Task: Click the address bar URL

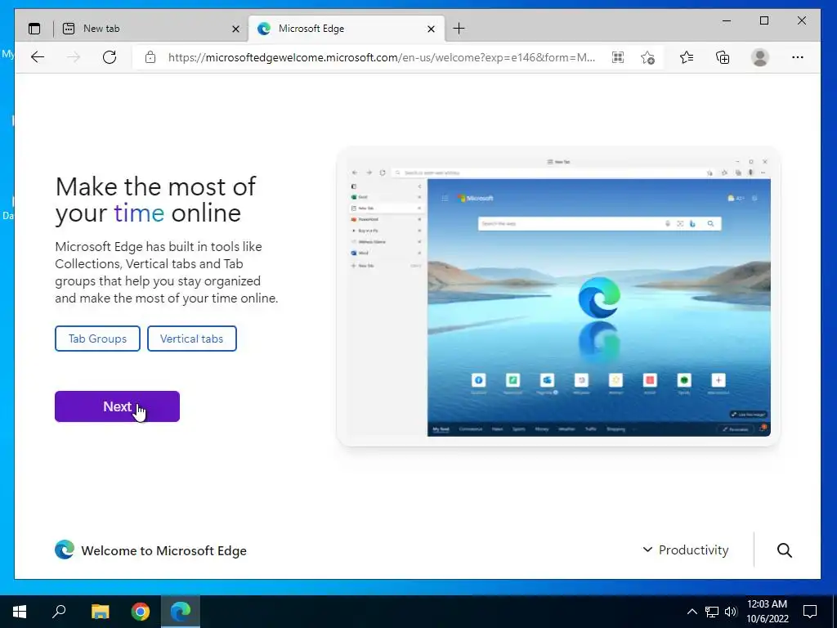Action: (382, 57)
